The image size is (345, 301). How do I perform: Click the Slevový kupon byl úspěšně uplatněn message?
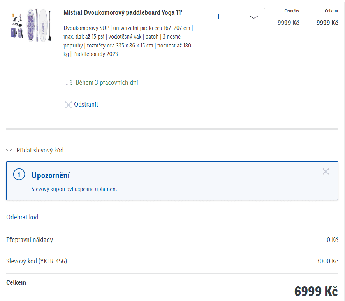(x=74, y=189)
